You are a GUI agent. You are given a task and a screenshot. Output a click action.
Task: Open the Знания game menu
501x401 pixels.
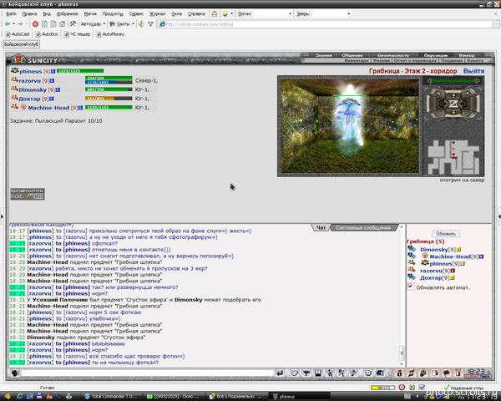tap(323, 55)
